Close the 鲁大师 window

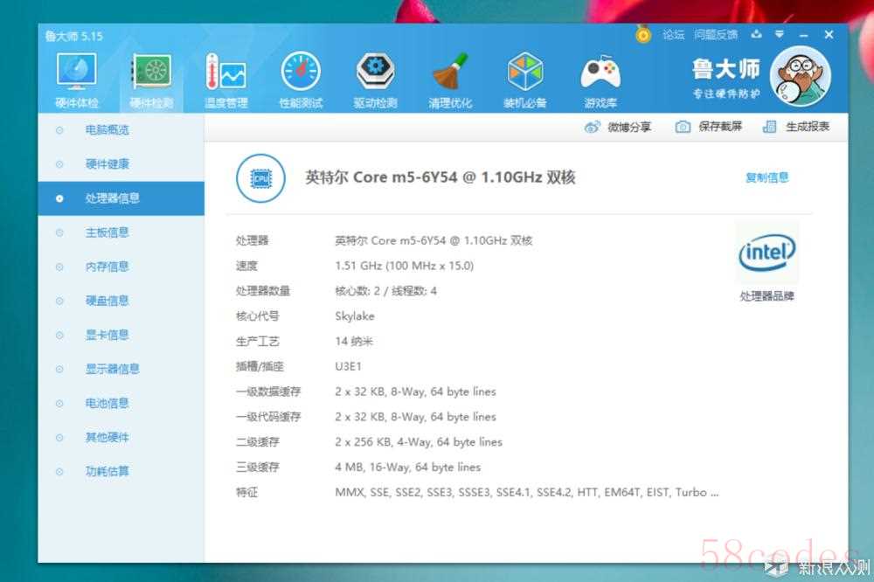[x=829, y=35]
